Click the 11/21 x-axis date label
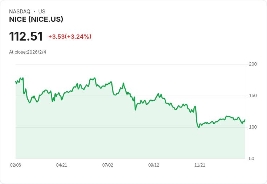The width and height of the screenshot is (267, 184). (200, 165)
